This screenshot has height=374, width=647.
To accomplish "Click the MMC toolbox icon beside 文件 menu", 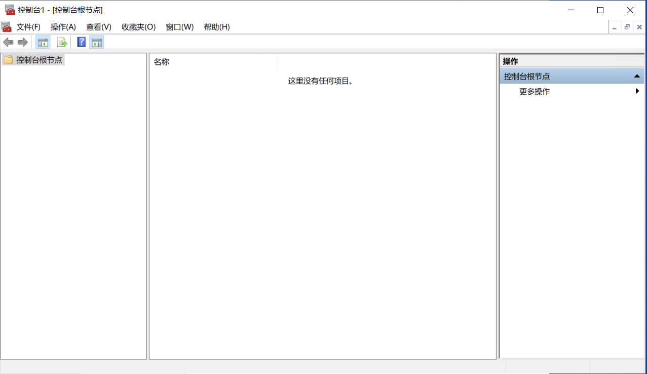I will [6, 27].
